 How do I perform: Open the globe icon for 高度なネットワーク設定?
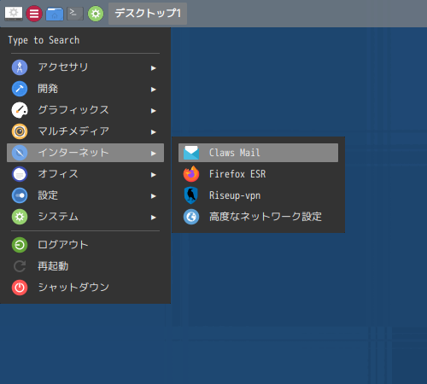pyautogui.click(x=191, y=217)
